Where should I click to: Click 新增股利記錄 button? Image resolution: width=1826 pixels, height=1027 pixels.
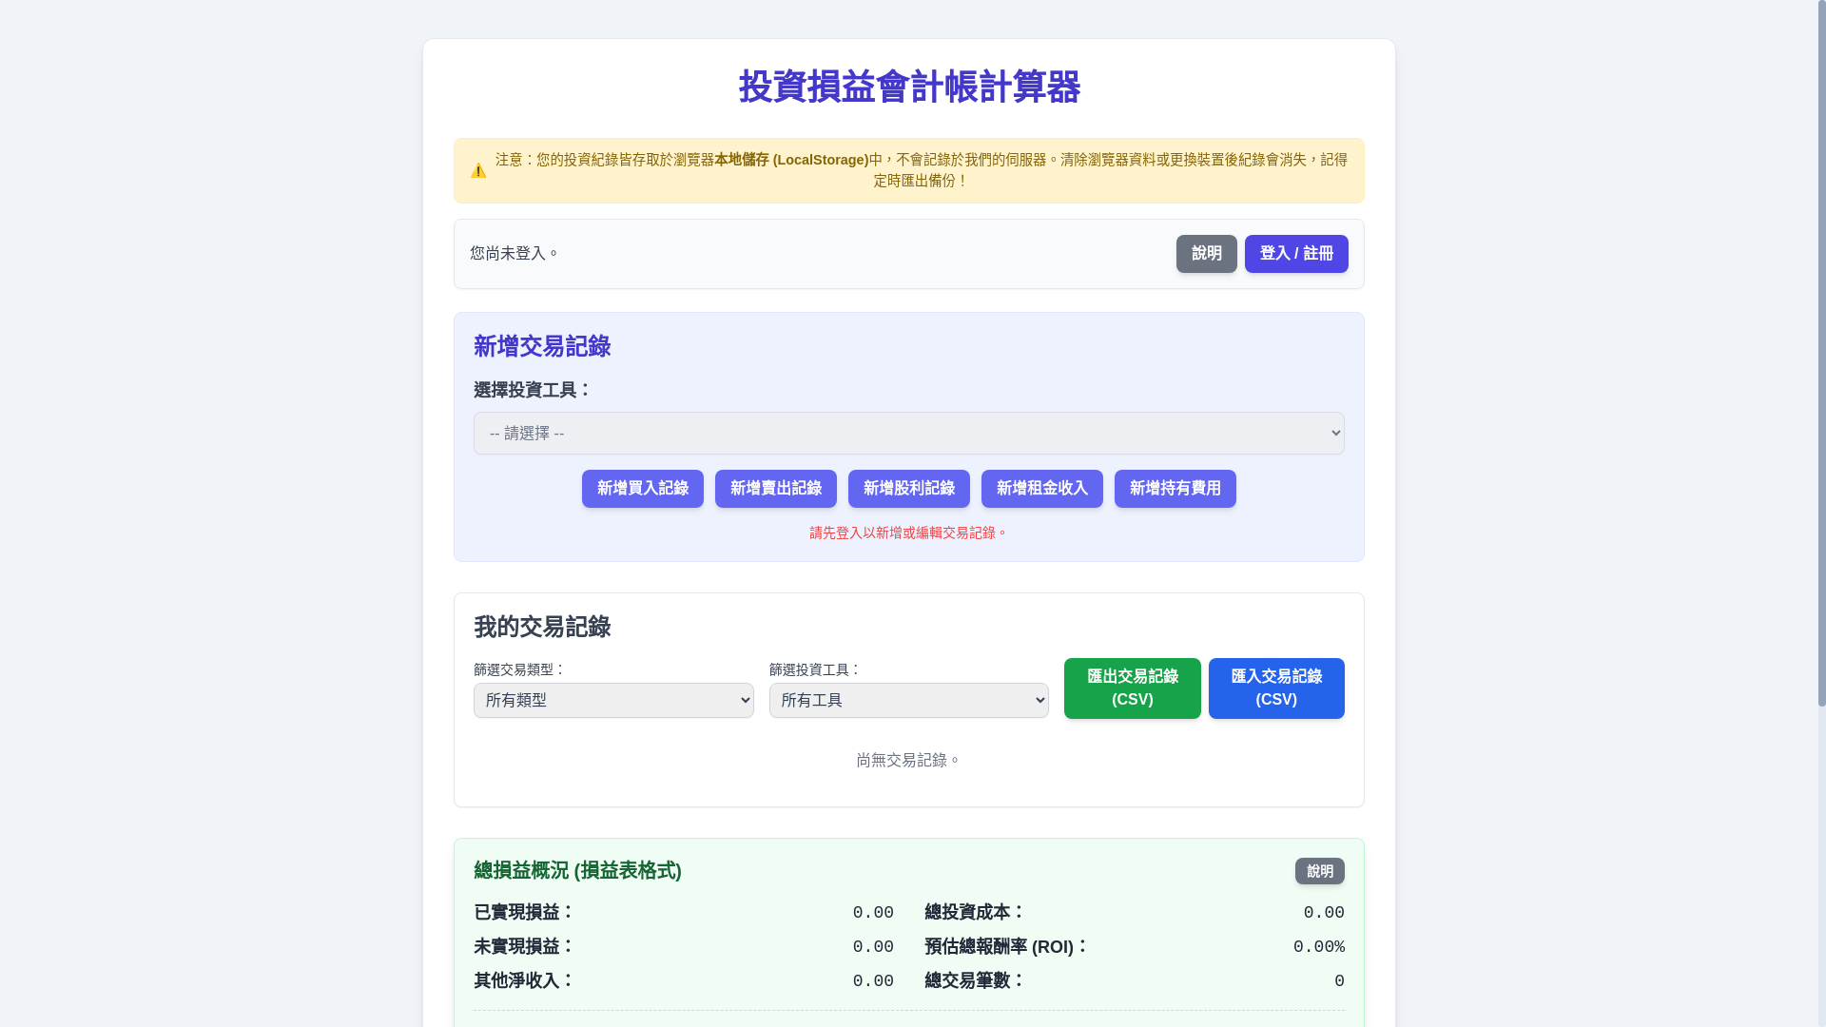pyautogui.click(x=909, y=489)
